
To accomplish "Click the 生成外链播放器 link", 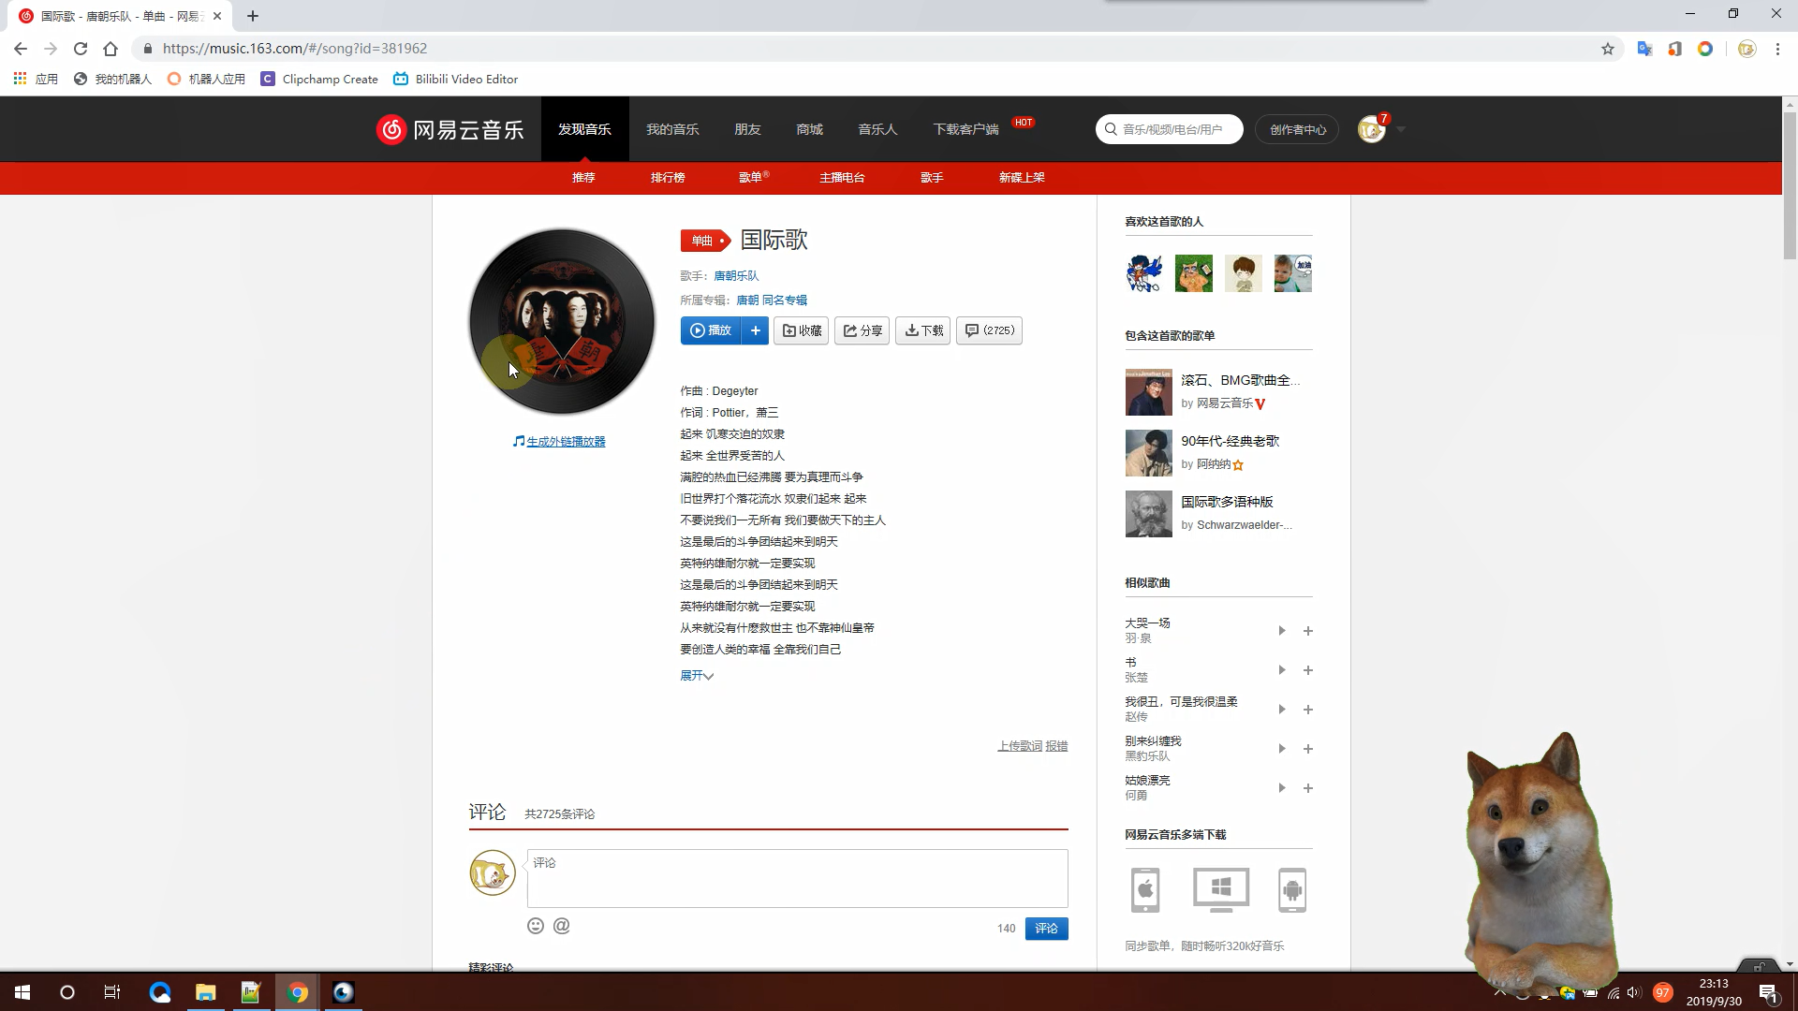I will 566,442.
